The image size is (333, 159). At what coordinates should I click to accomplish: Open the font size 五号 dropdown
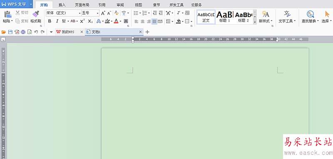pyautogui.click(x=97, y=13)
